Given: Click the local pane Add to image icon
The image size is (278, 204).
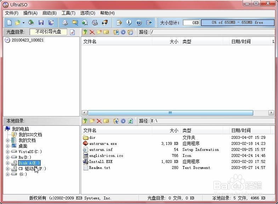Looking at the screenshot, I should 116,121.
